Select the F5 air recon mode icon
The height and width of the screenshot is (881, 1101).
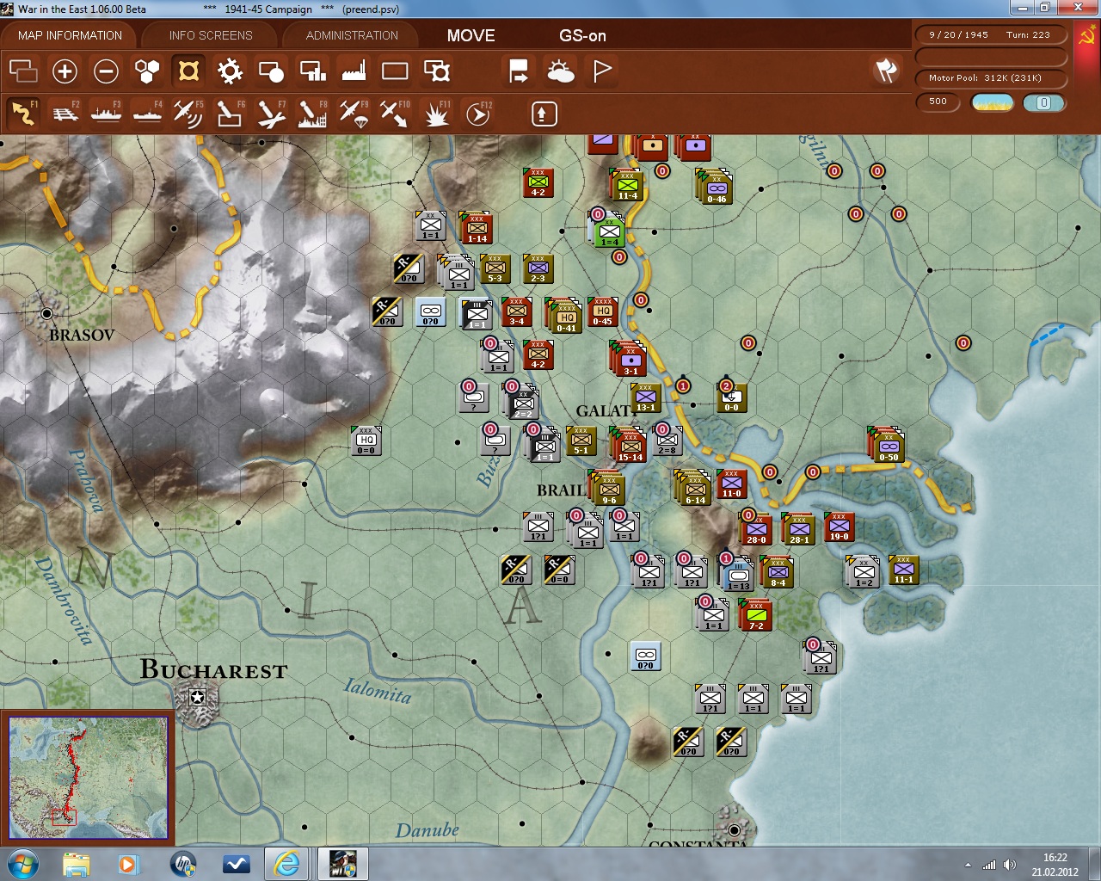click(188, 113)
